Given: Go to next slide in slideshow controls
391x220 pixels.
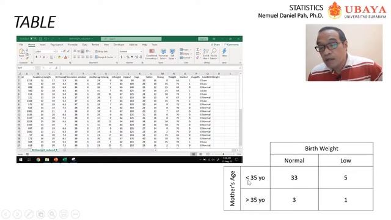Looking at the screenshot, I should click(x=17, y=214).
